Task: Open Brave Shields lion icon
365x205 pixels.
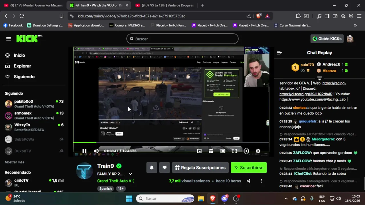Action: coord(258,16)
